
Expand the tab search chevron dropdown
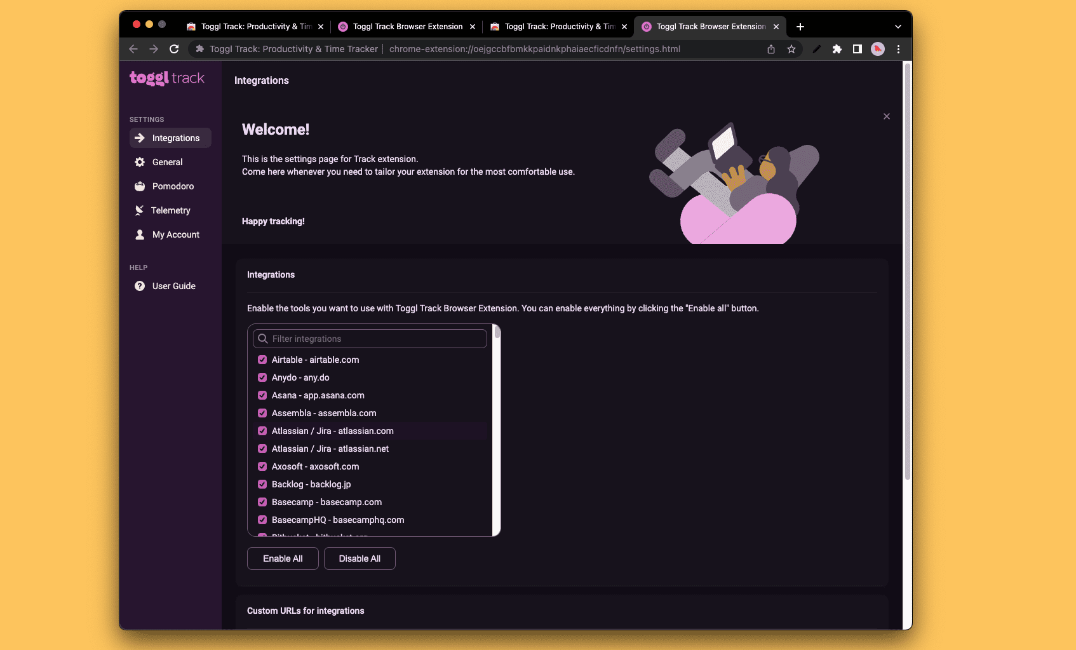898,27
